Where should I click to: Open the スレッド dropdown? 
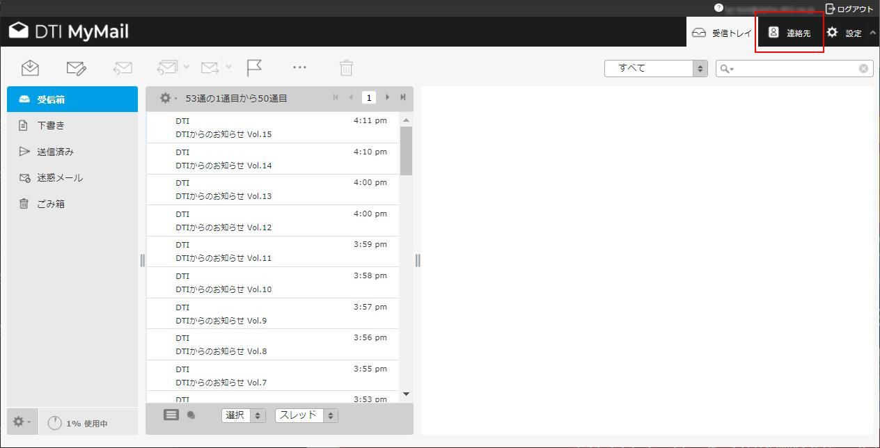(x=306, y=415)
